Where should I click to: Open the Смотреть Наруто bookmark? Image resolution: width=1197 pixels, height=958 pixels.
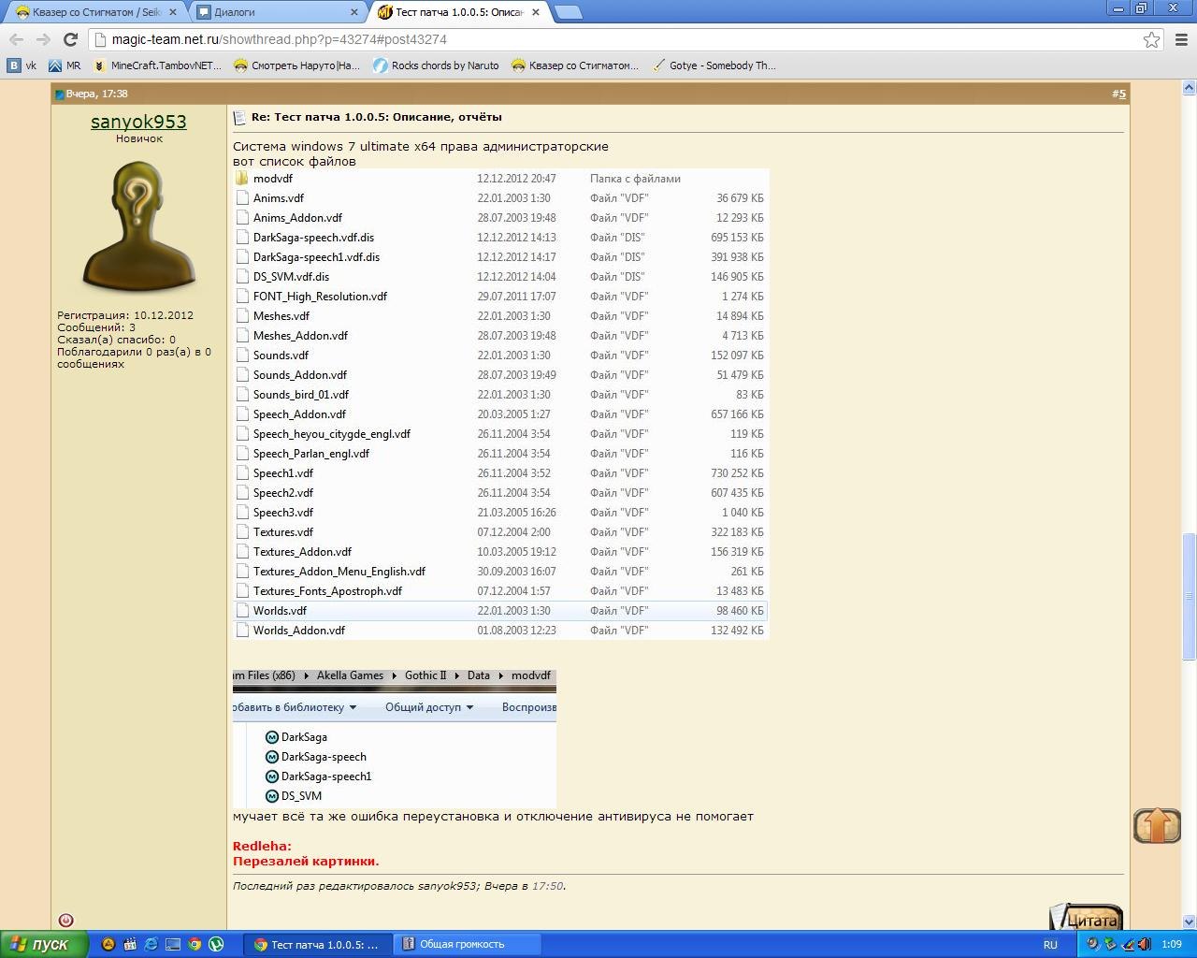(x=296, y=65)
